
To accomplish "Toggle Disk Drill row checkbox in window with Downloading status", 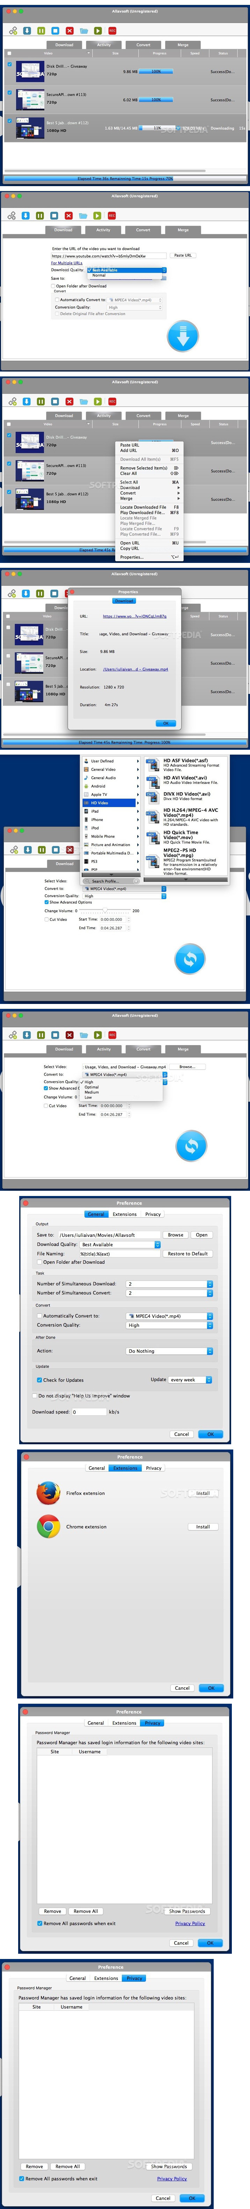I will [9, 64].
